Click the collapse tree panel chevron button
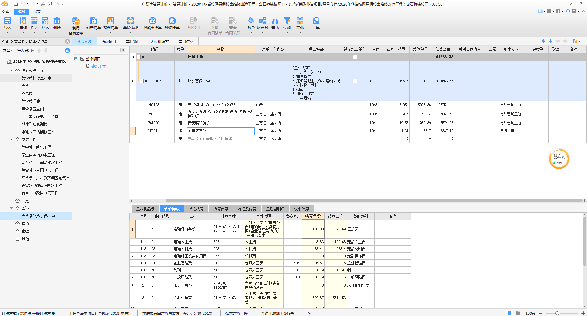This screenshot has width=587, height=316. click(123, 50)
